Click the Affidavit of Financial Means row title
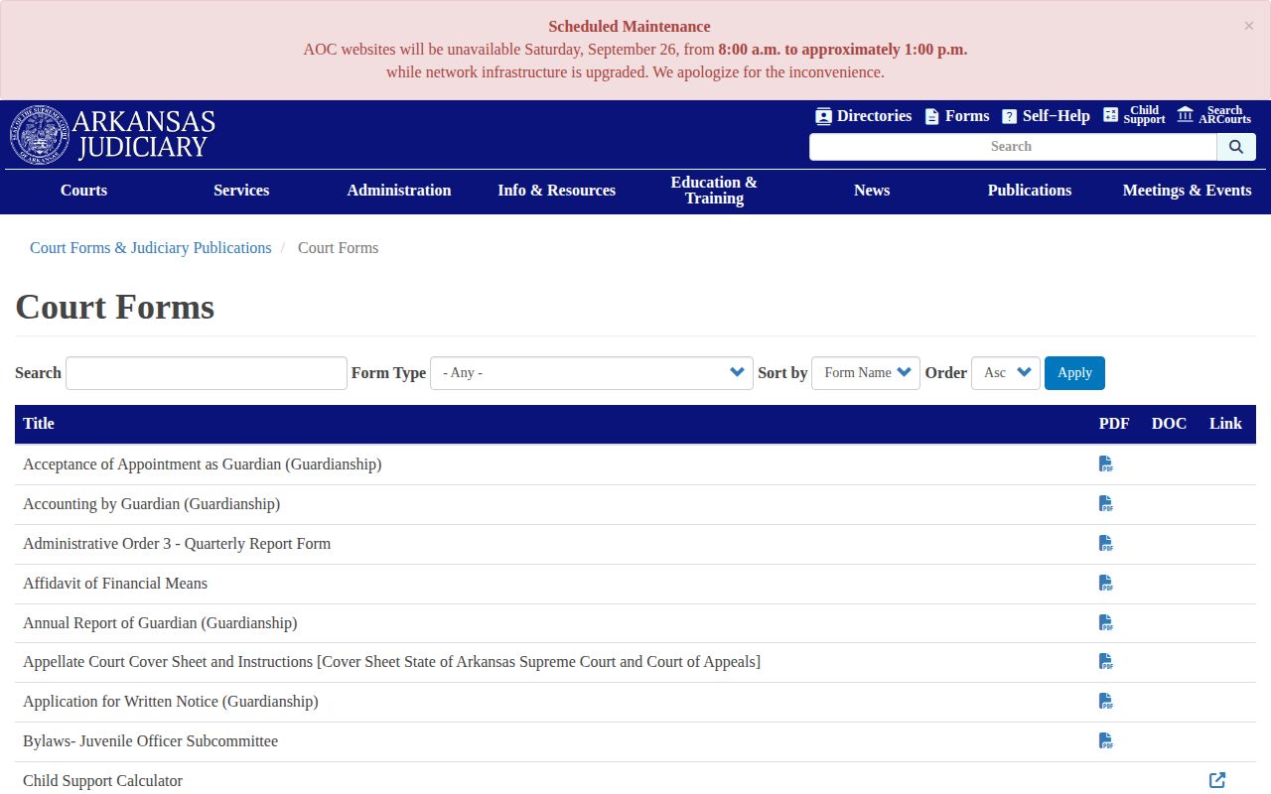Image resolution: width=1271 pixels, height=794 pixels. point(115,584)
